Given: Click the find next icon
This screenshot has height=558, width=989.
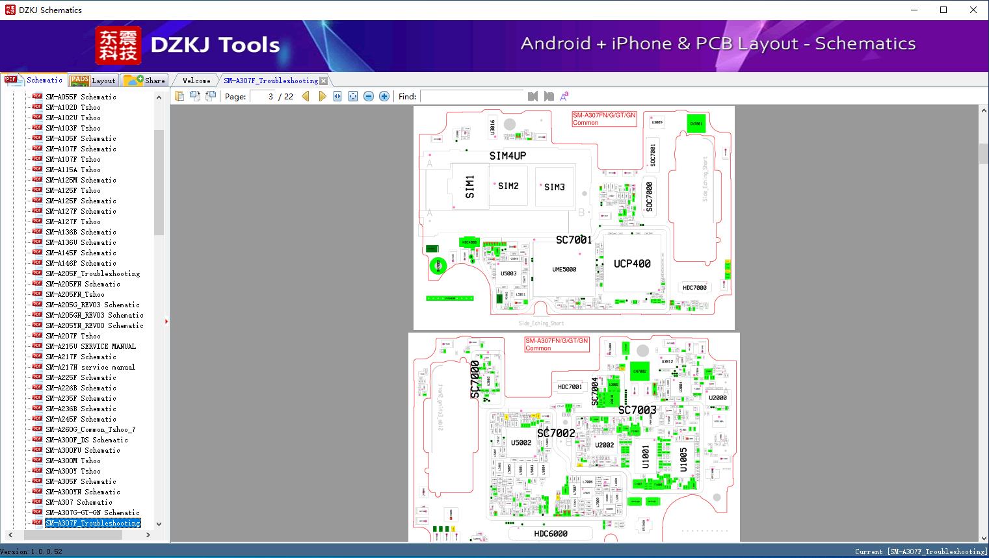Looking at the screenshot, I should 549,96.
